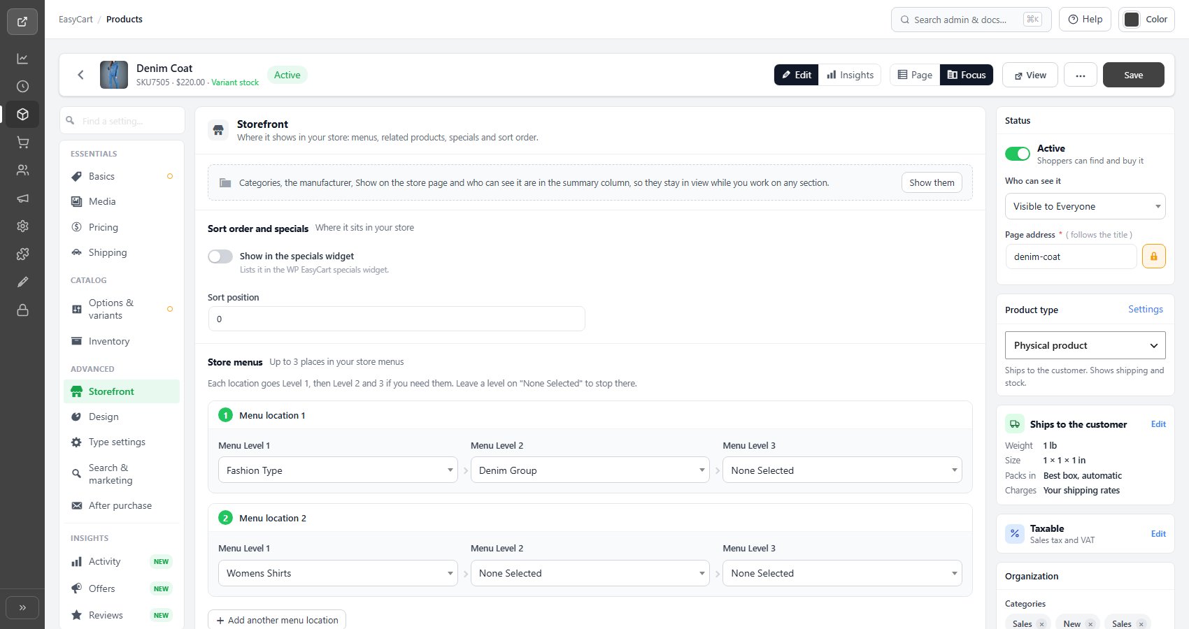Toggle the Active status switch
Viewport: 1189px width, 629px height.
click(1017, 154)
